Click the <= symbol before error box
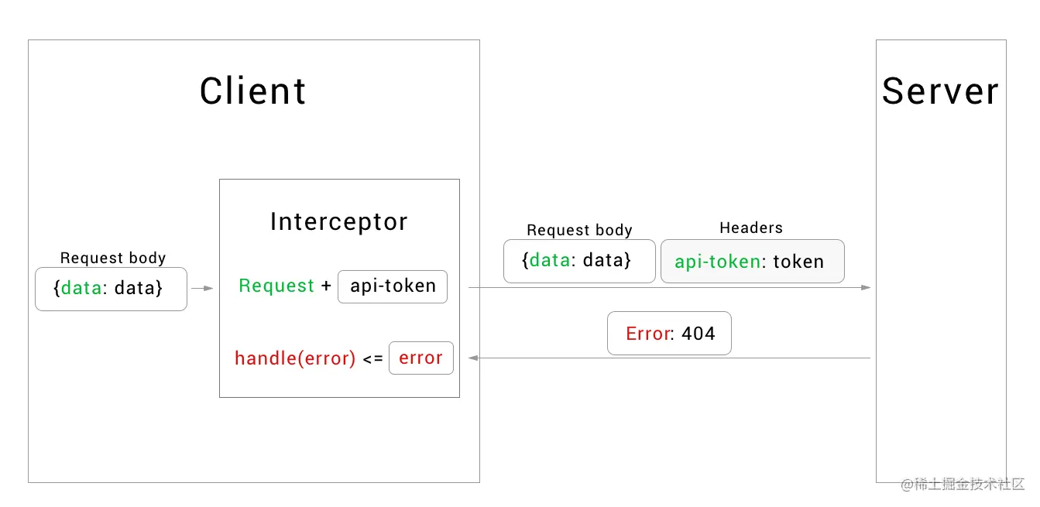Screen dimensions: 1040x507 click(x=372, y=358)
